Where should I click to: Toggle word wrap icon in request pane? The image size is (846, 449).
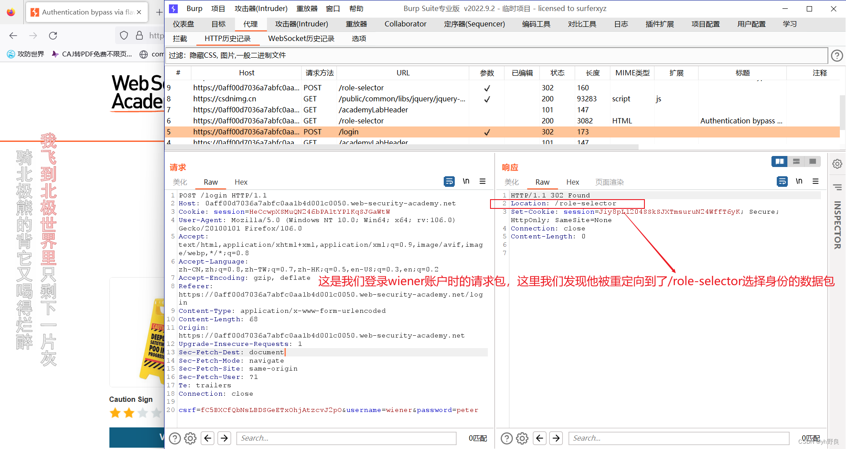tap(449, 181)
